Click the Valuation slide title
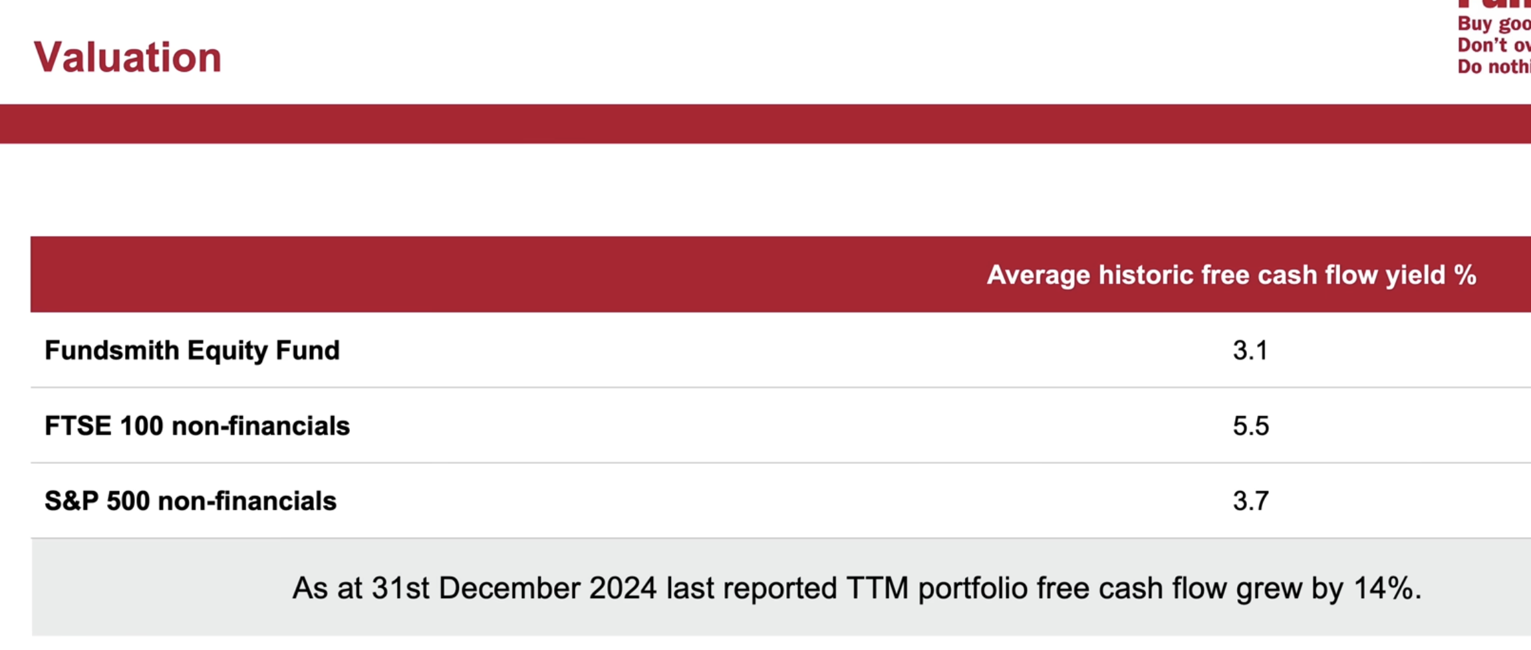The height and width of the screenshot is (650, 1531). [127, 57]
